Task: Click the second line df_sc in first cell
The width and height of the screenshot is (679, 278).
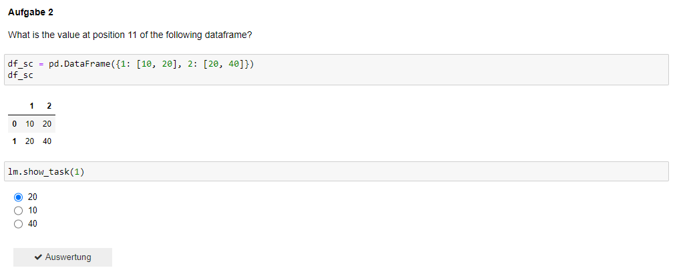Action: pyautogui.click(x=20, y=75)
